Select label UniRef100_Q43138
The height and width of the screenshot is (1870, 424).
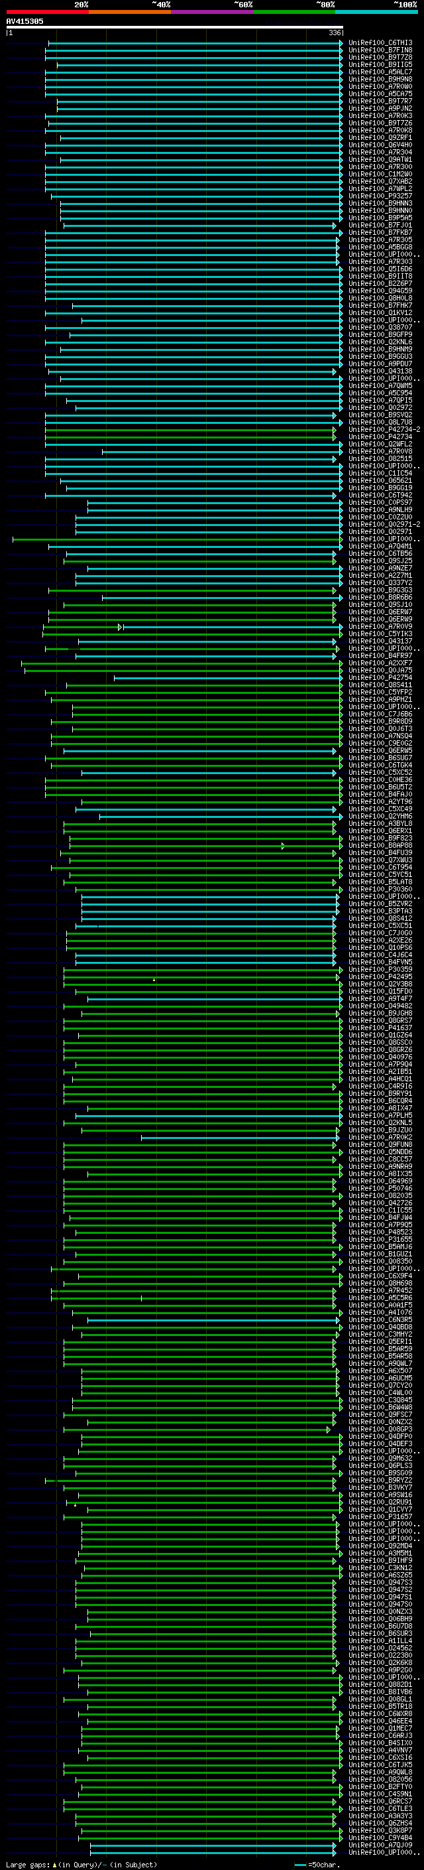(x=380, y=371)
